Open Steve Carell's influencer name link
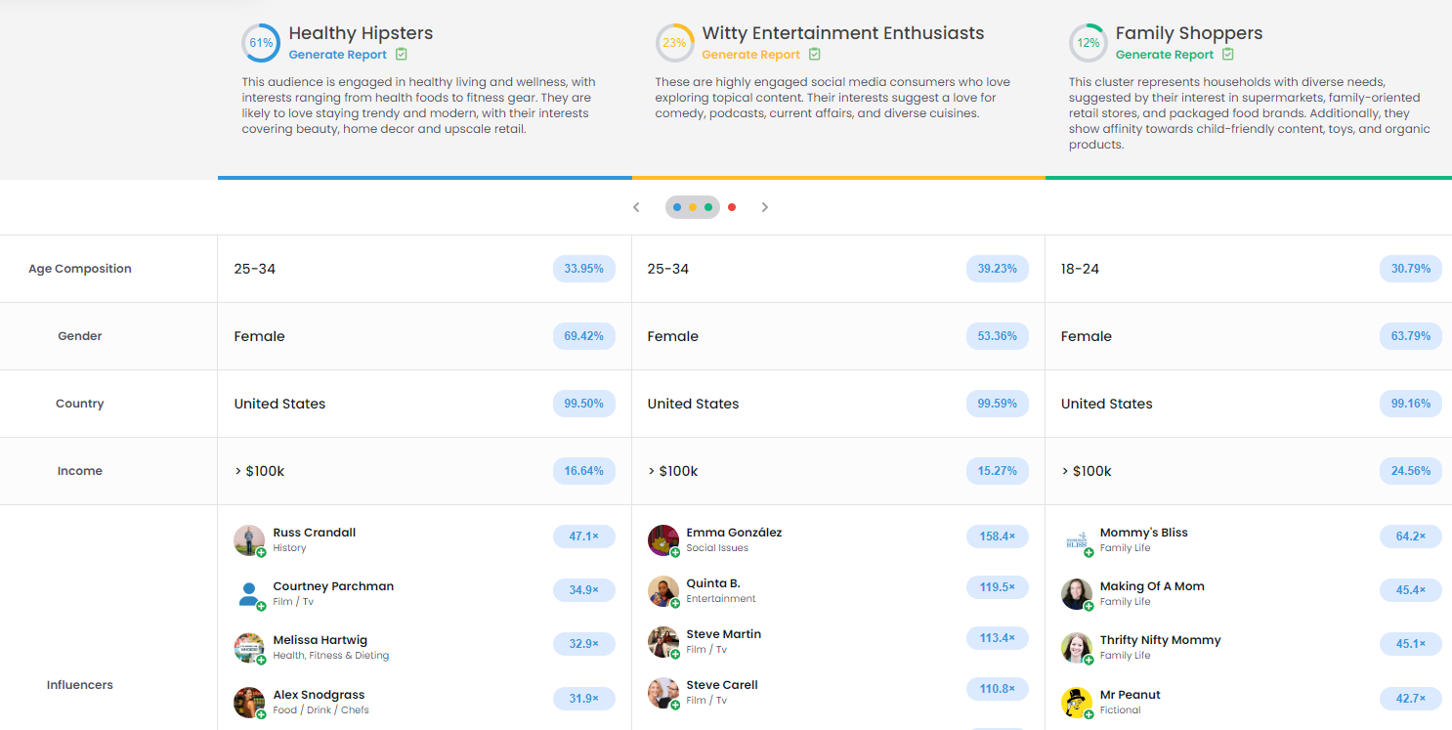 pyautogui.click(x=722, y=685)
